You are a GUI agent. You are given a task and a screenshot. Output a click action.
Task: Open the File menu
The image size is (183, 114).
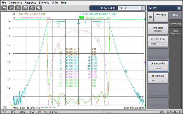(x=4, y=3)
